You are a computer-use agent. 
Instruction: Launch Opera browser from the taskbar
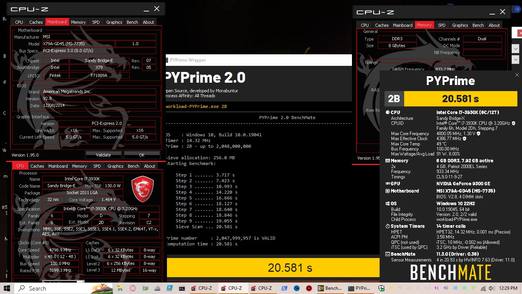(132, 288)
